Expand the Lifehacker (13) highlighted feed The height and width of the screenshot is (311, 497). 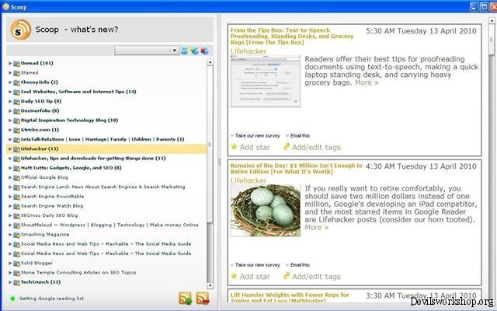10,149
